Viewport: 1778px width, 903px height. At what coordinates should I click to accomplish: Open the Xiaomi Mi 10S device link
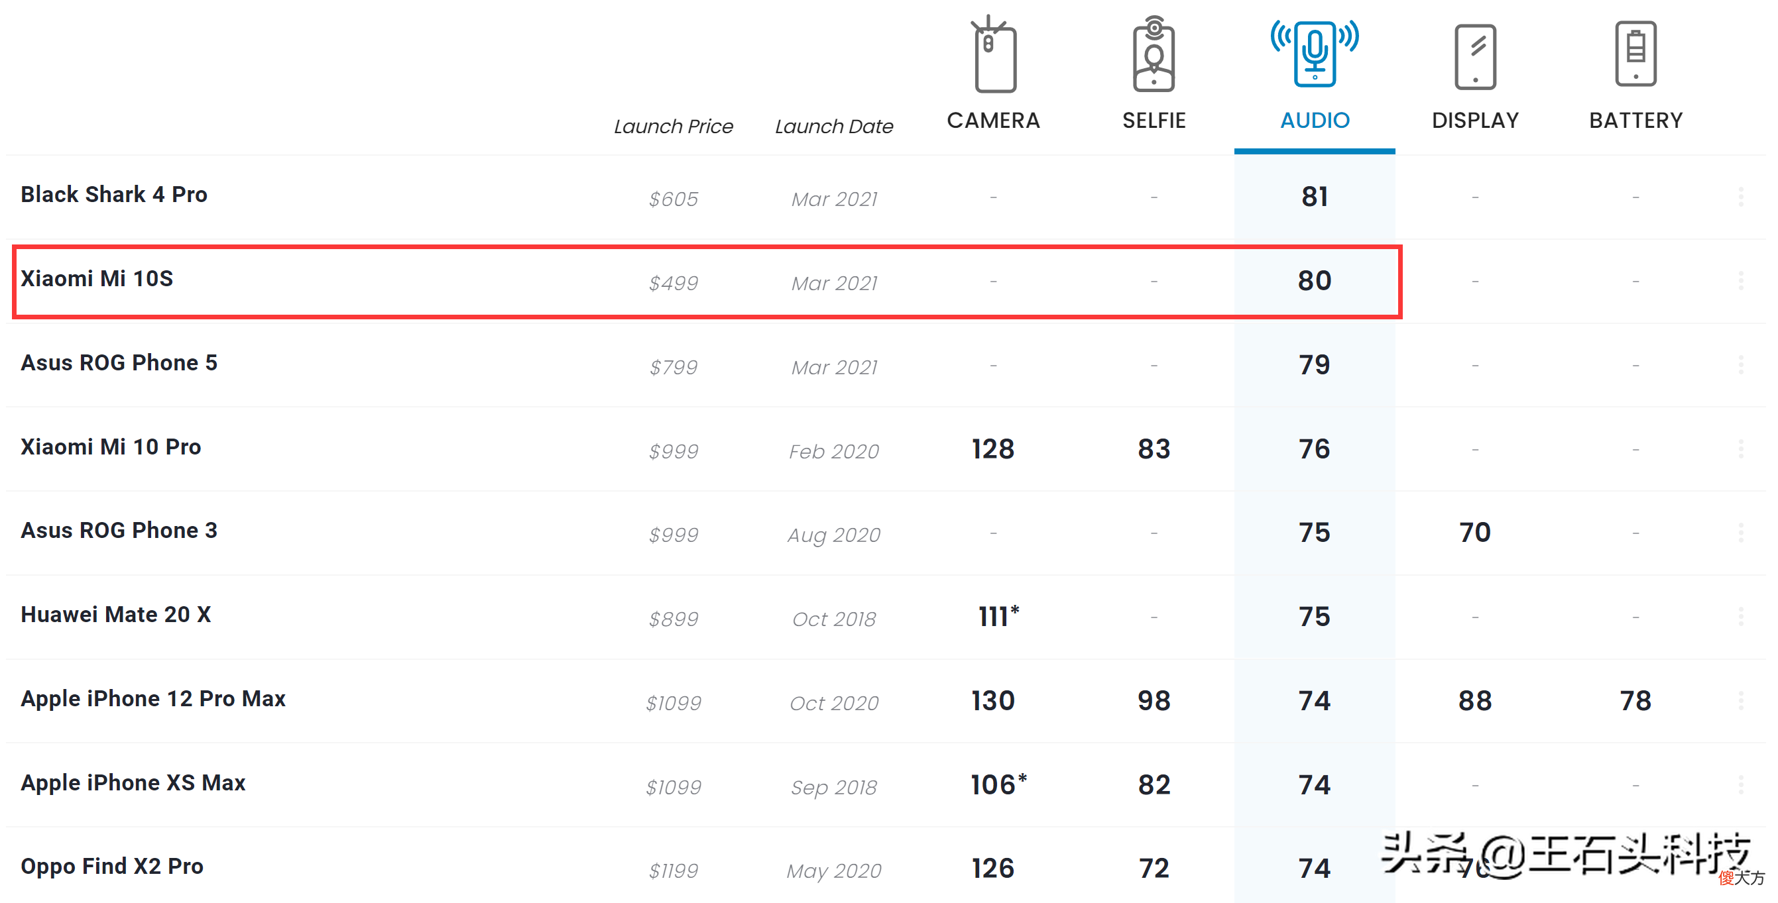(97, 279)
